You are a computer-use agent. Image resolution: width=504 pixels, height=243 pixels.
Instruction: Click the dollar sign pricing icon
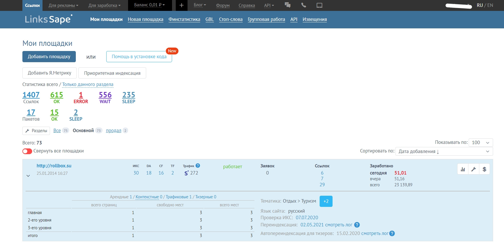484,169
